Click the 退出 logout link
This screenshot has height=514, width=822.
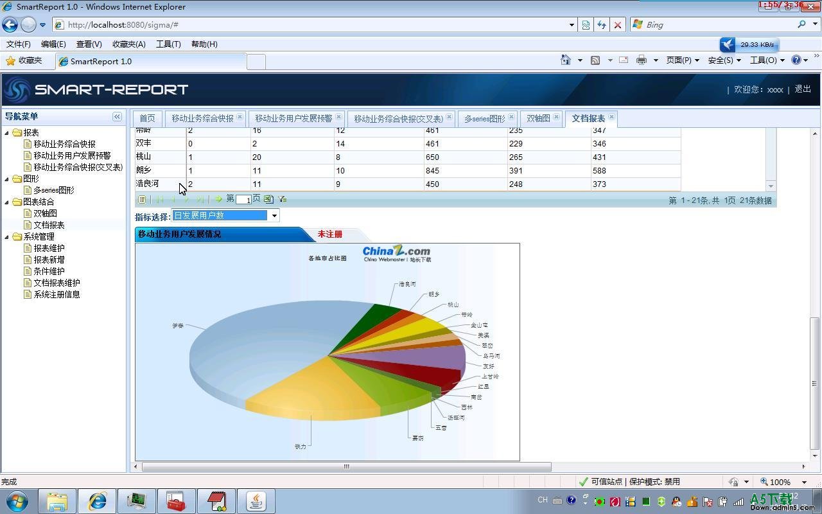803,89
